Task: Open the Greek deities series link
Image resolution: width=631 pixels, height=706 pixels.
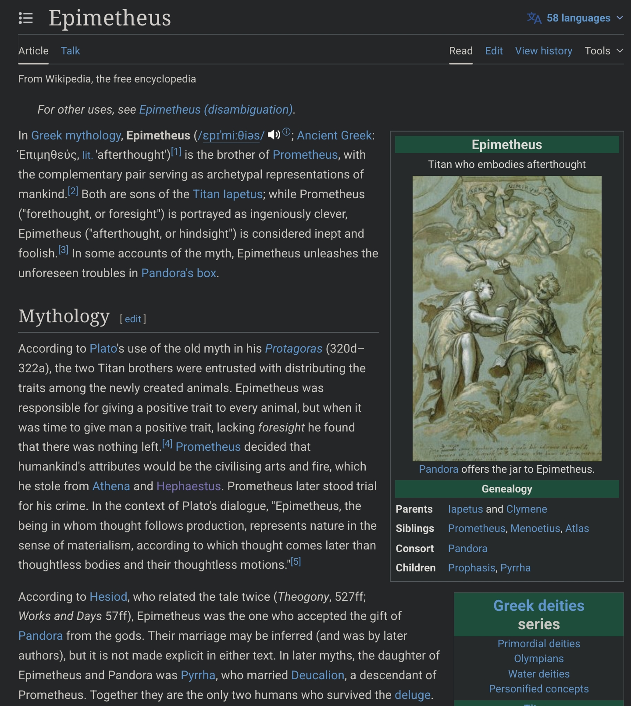Action: point(539,606)
